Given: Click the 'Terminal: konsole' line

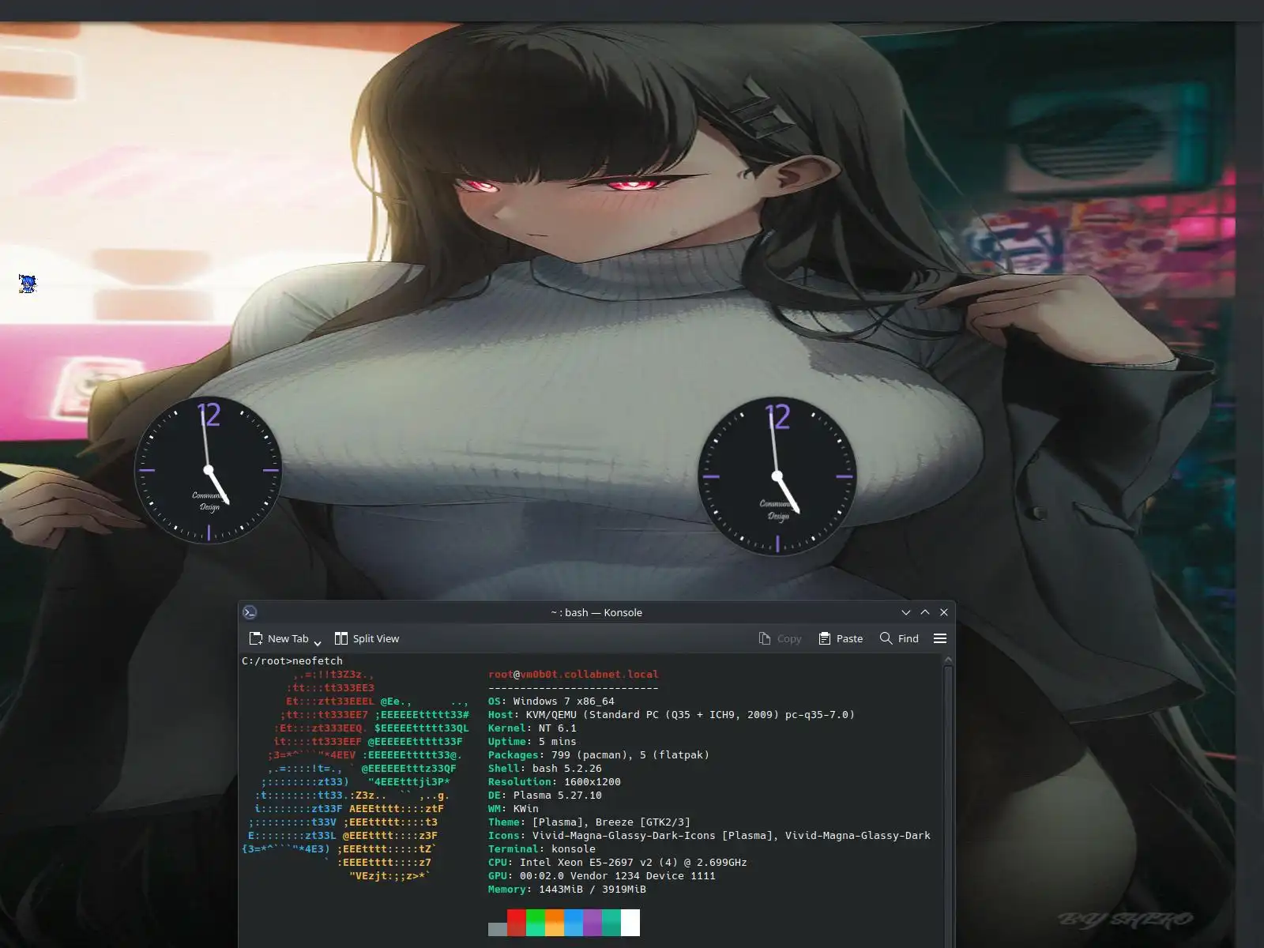Looking at the screenshot, I should [542, 849].
